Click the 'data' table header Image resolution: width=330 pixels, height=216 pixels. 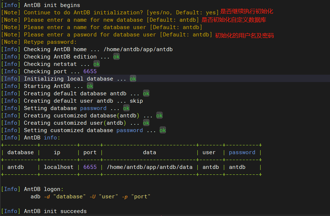click(150, 152)
